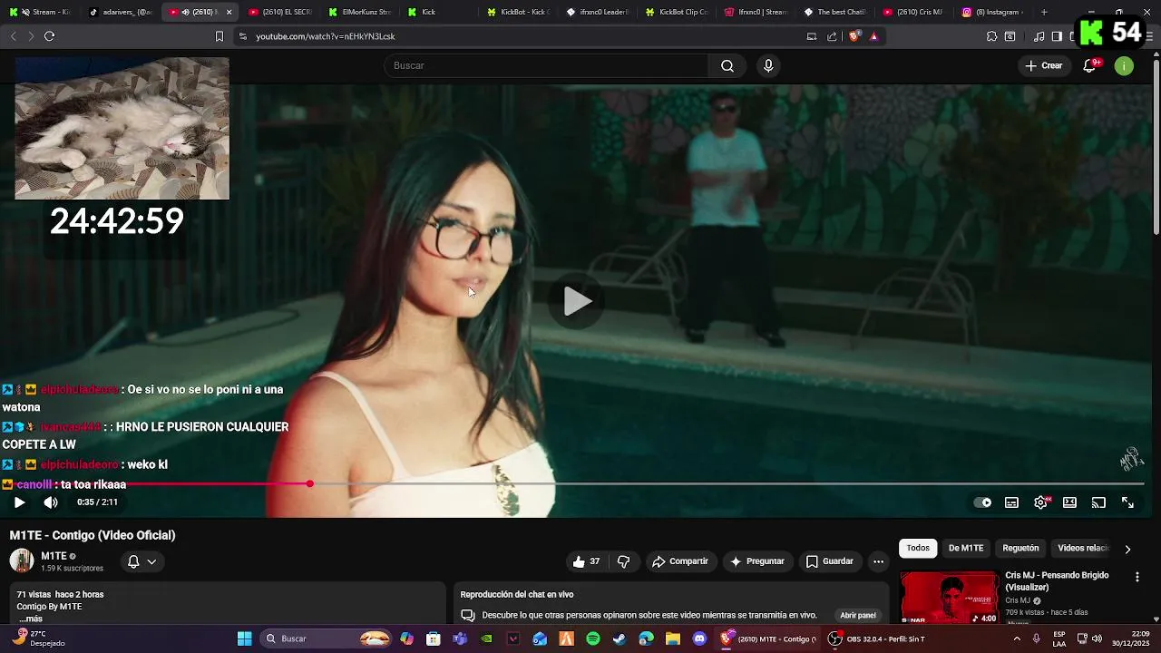Select the Todos filter chip

pyautogui.click(x=918, y=548)
